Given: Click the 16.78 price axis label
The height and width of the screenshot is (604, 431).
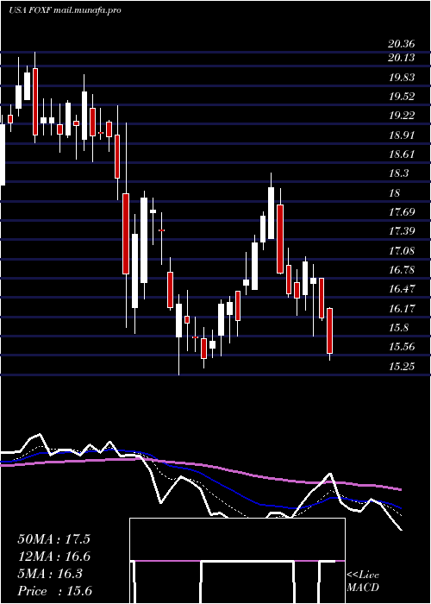Looking at the screenshot, I should [402, 269].
